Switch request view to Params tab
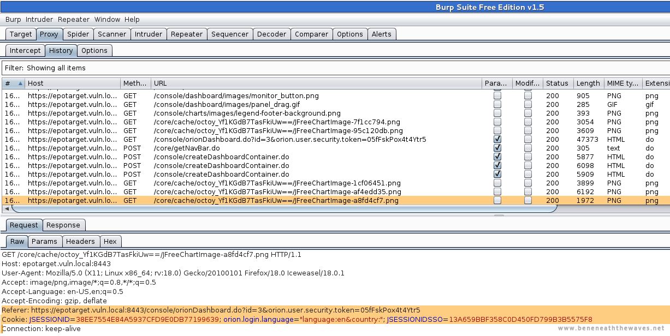670x336 pixels. 44,241
